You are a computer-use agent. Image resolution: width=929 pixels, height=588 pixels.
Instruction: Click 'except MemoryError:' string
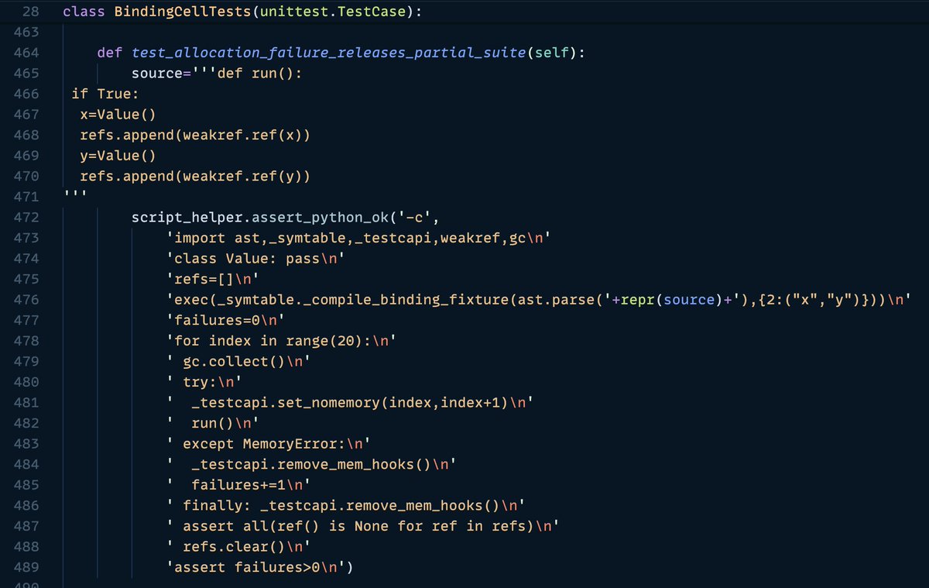coord(268,445)
